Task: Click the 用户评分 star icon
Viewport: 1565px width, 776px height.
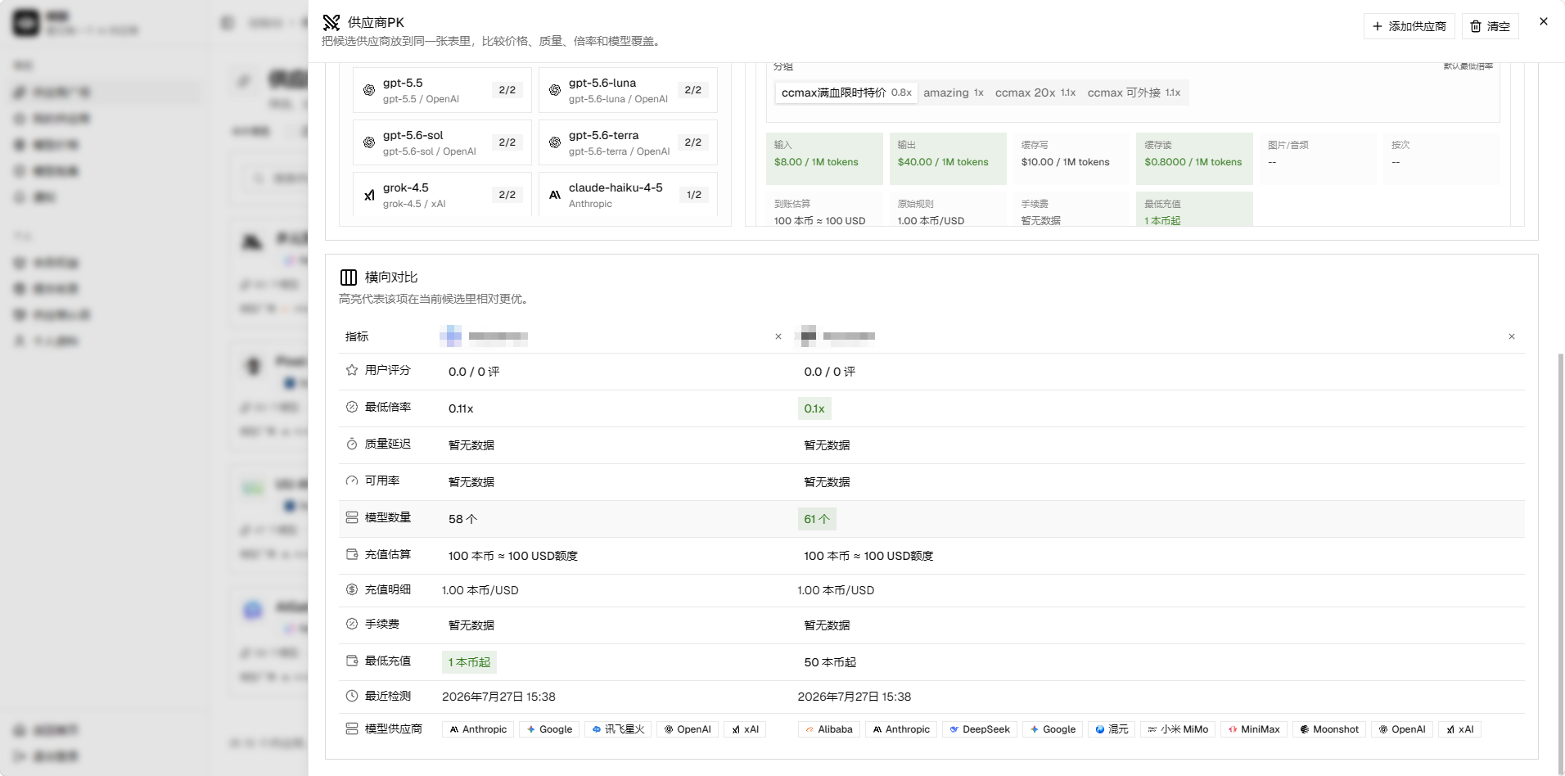Action: click(352, 370)
